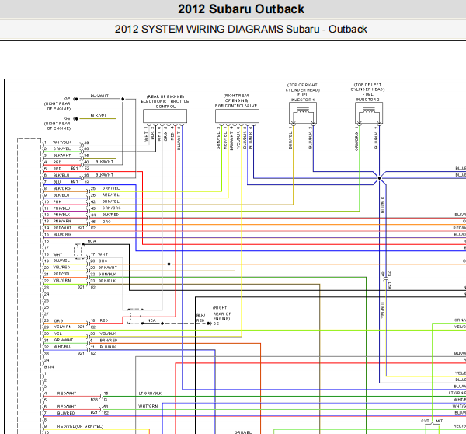
Task: Click pin 10 "PNK" wire label
Action: click(x=57, y=201)
